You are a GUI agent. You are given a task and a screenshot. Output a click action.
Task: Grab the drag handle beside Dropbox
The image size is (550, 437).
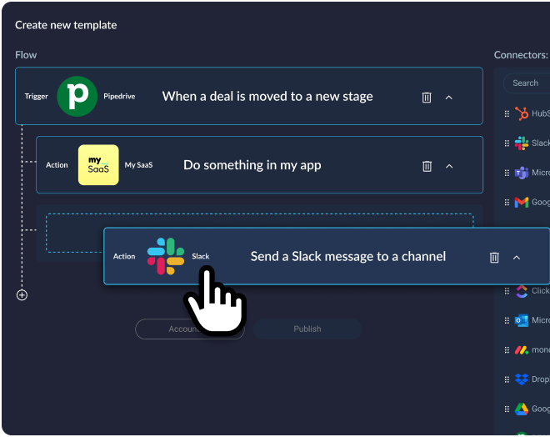507,379
